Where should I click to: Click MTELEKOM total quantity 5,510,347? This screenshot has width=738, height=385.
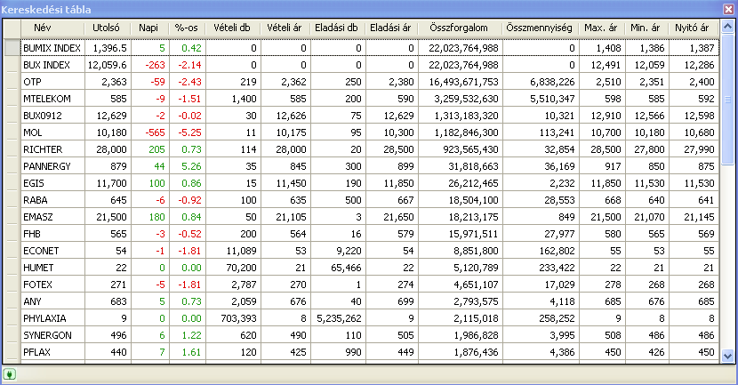tap(552, 99)
